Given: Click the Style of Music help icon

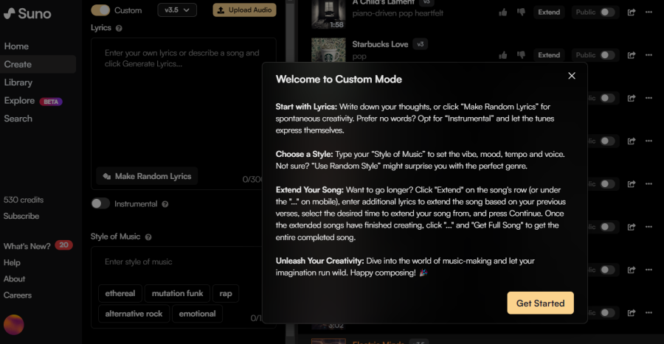Looking at the screenshot, I should click(x=148, y=237).
